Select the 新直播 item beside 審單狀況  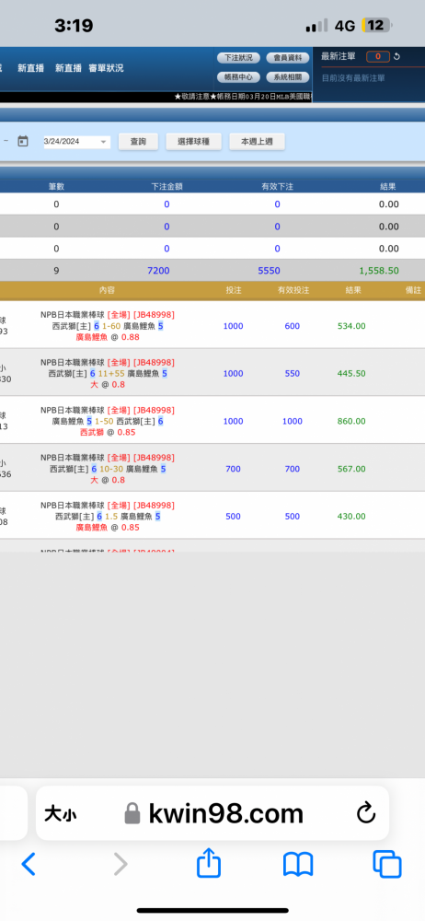coord(68,68)
